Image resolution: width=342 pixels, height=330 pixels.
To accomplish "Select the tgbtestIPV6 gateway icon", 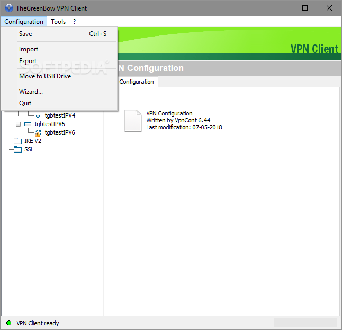I will tap(28, 124).
